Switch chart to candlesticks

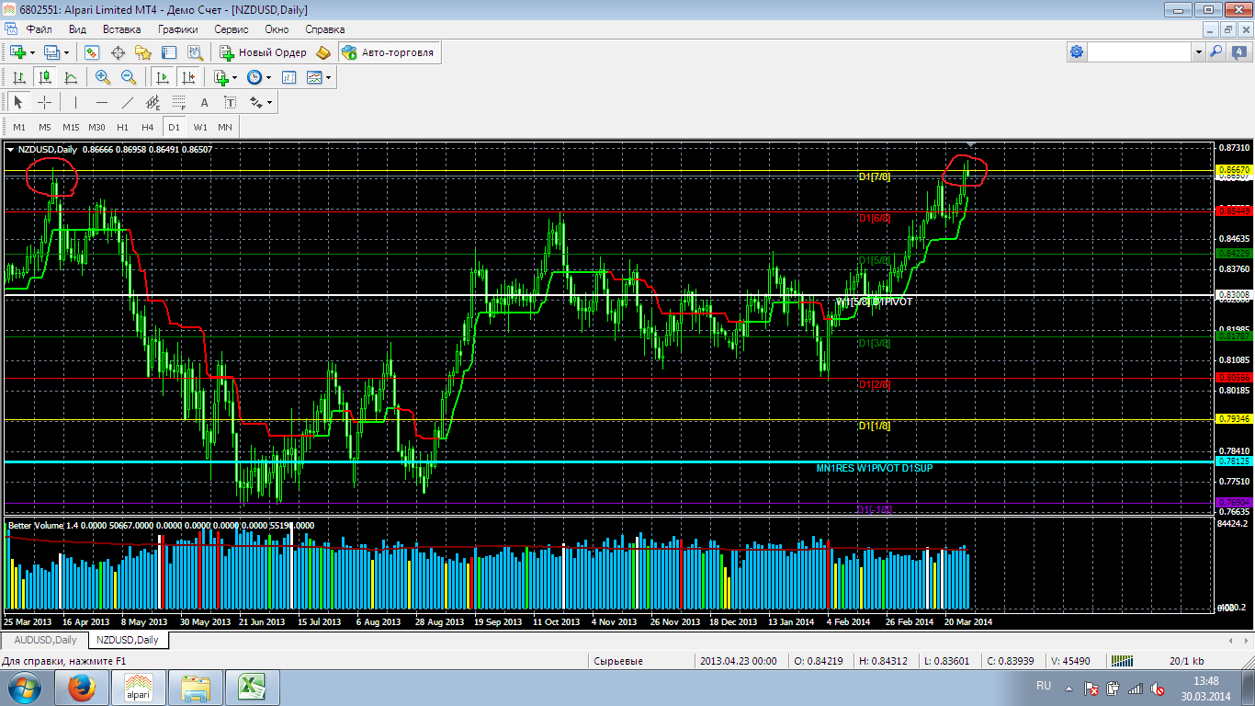point(44,78)
